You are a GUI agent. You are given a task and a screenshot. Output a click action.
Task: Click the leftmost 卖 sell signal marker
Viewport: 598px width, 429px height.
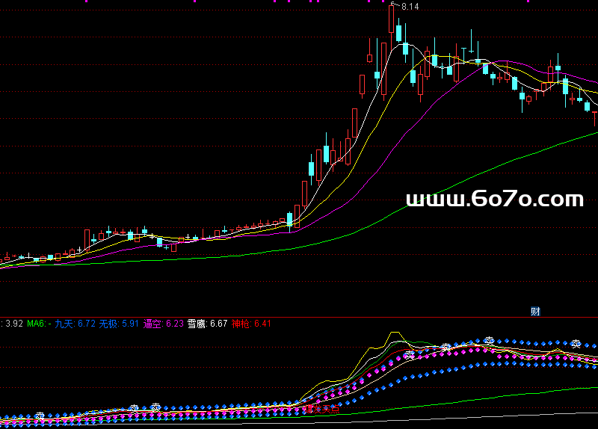(x=40, y=416)
